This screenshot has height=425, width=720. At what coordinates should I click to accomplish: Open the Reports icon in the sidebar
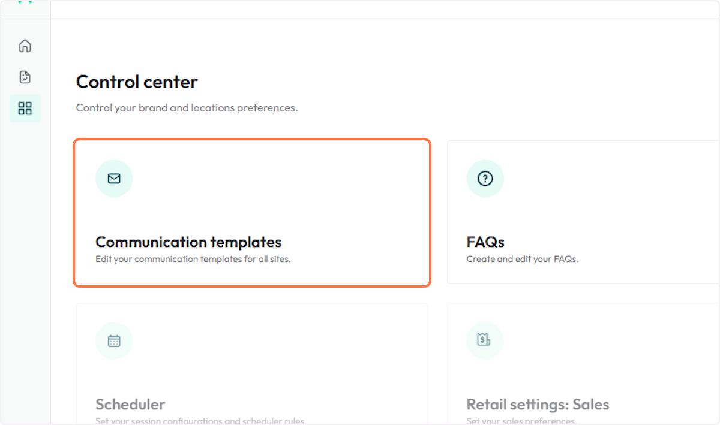coord(25,77)
